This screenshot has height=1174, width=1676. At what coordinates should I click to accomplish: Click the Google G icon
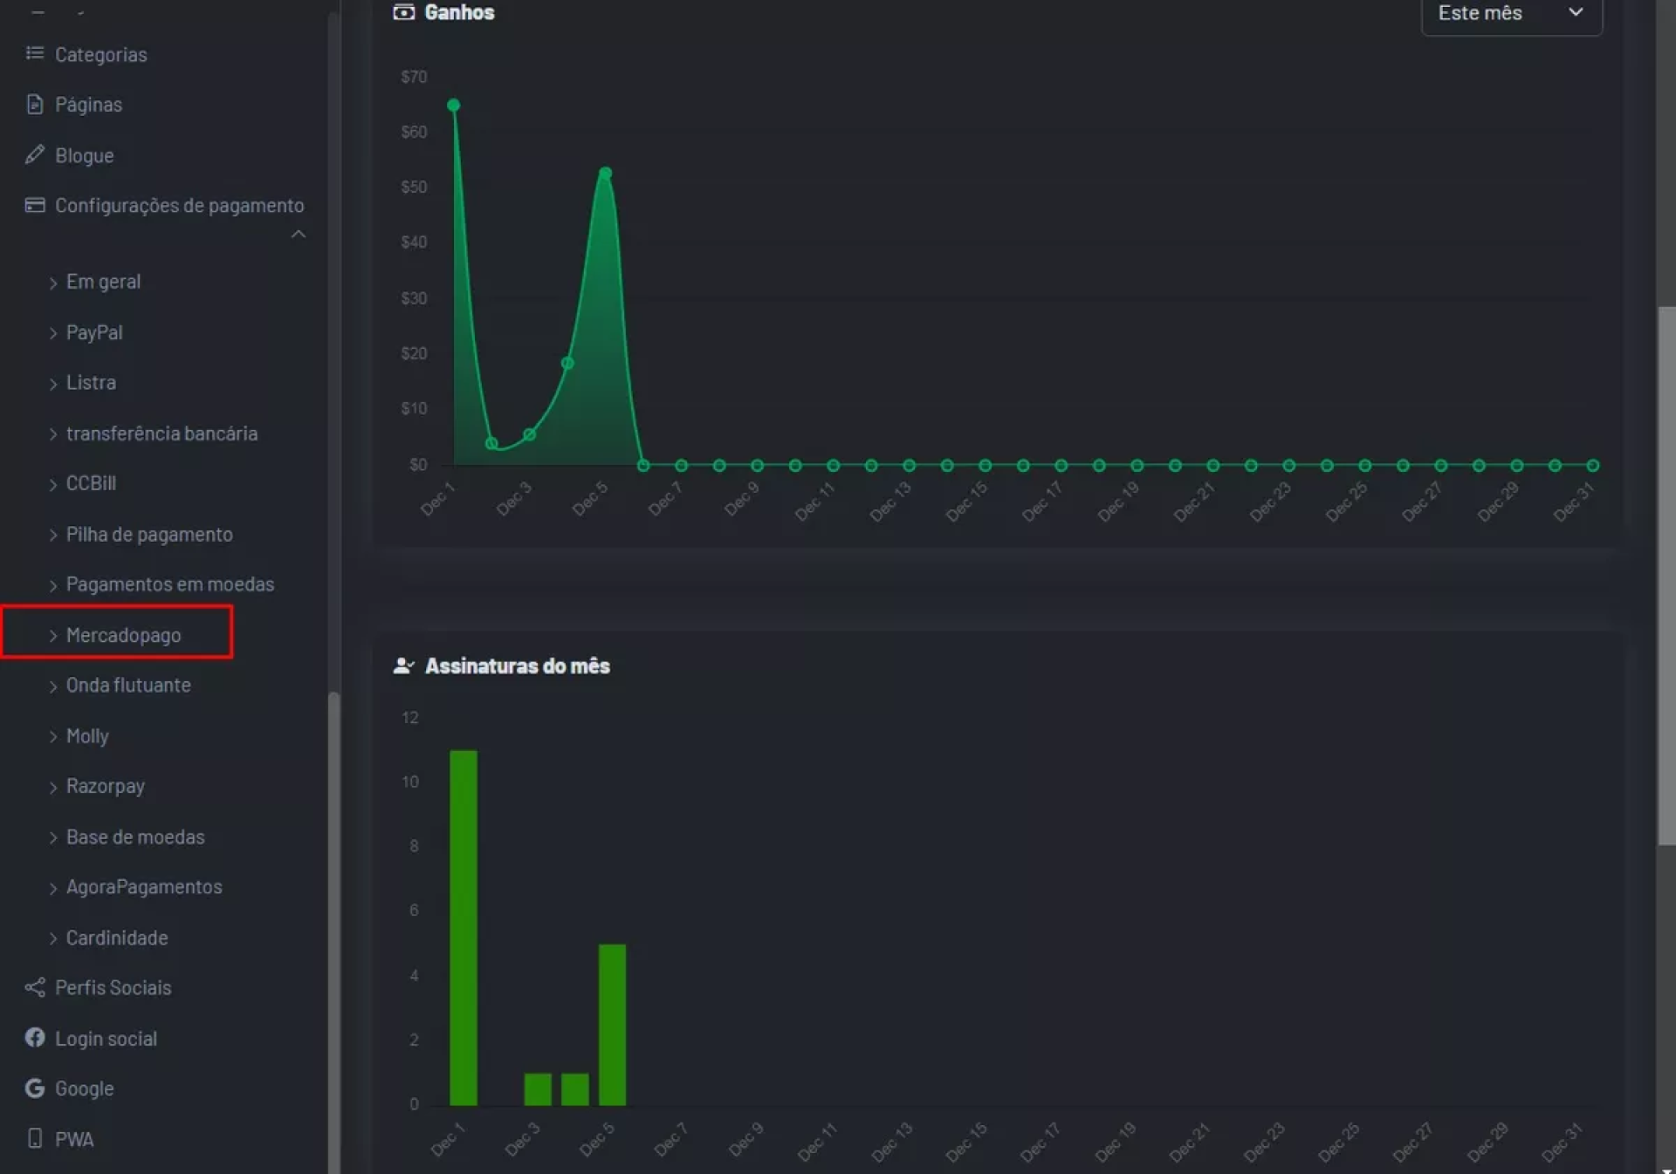(34, 1089)
